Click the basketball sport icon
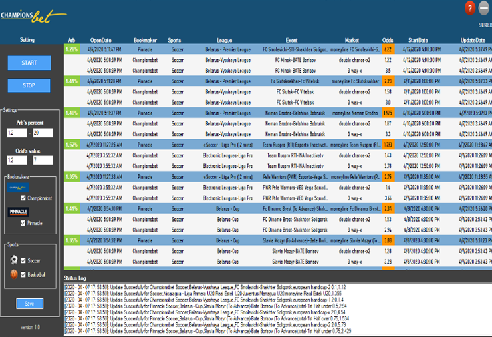492x337 pixels. [x=14, y=274]
